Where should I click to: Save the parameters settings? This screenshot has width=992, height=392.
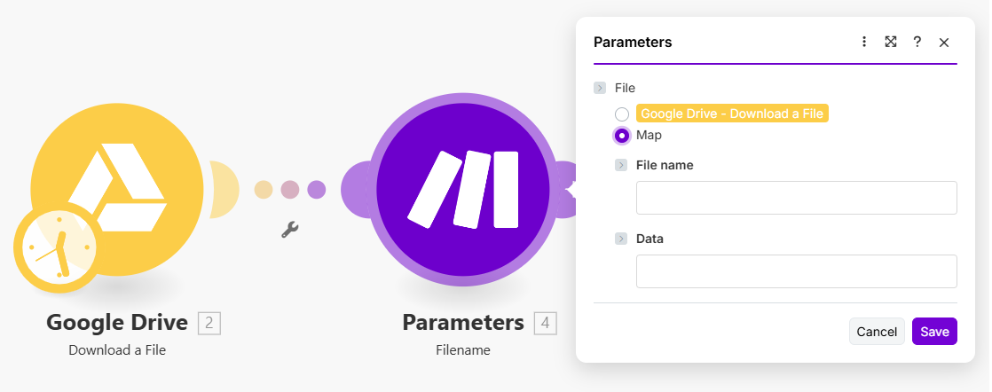coord(934,332)
